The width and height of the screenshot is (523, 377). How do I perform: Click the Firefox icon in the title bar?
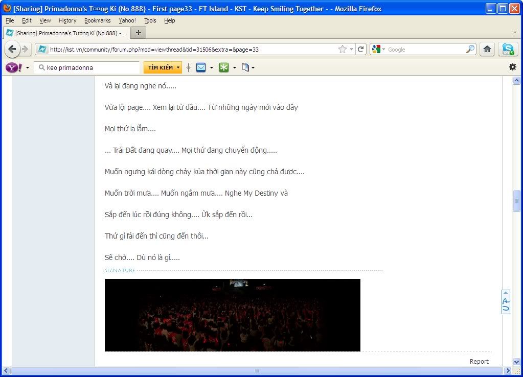tap(7, 8)
